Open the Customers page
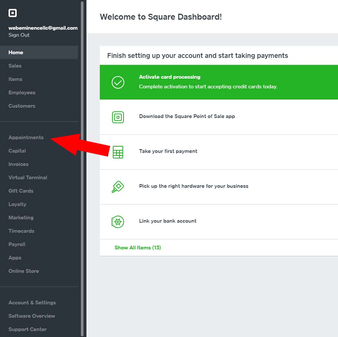Viewport: 338px width, 337px height. (x=22, y=106)
